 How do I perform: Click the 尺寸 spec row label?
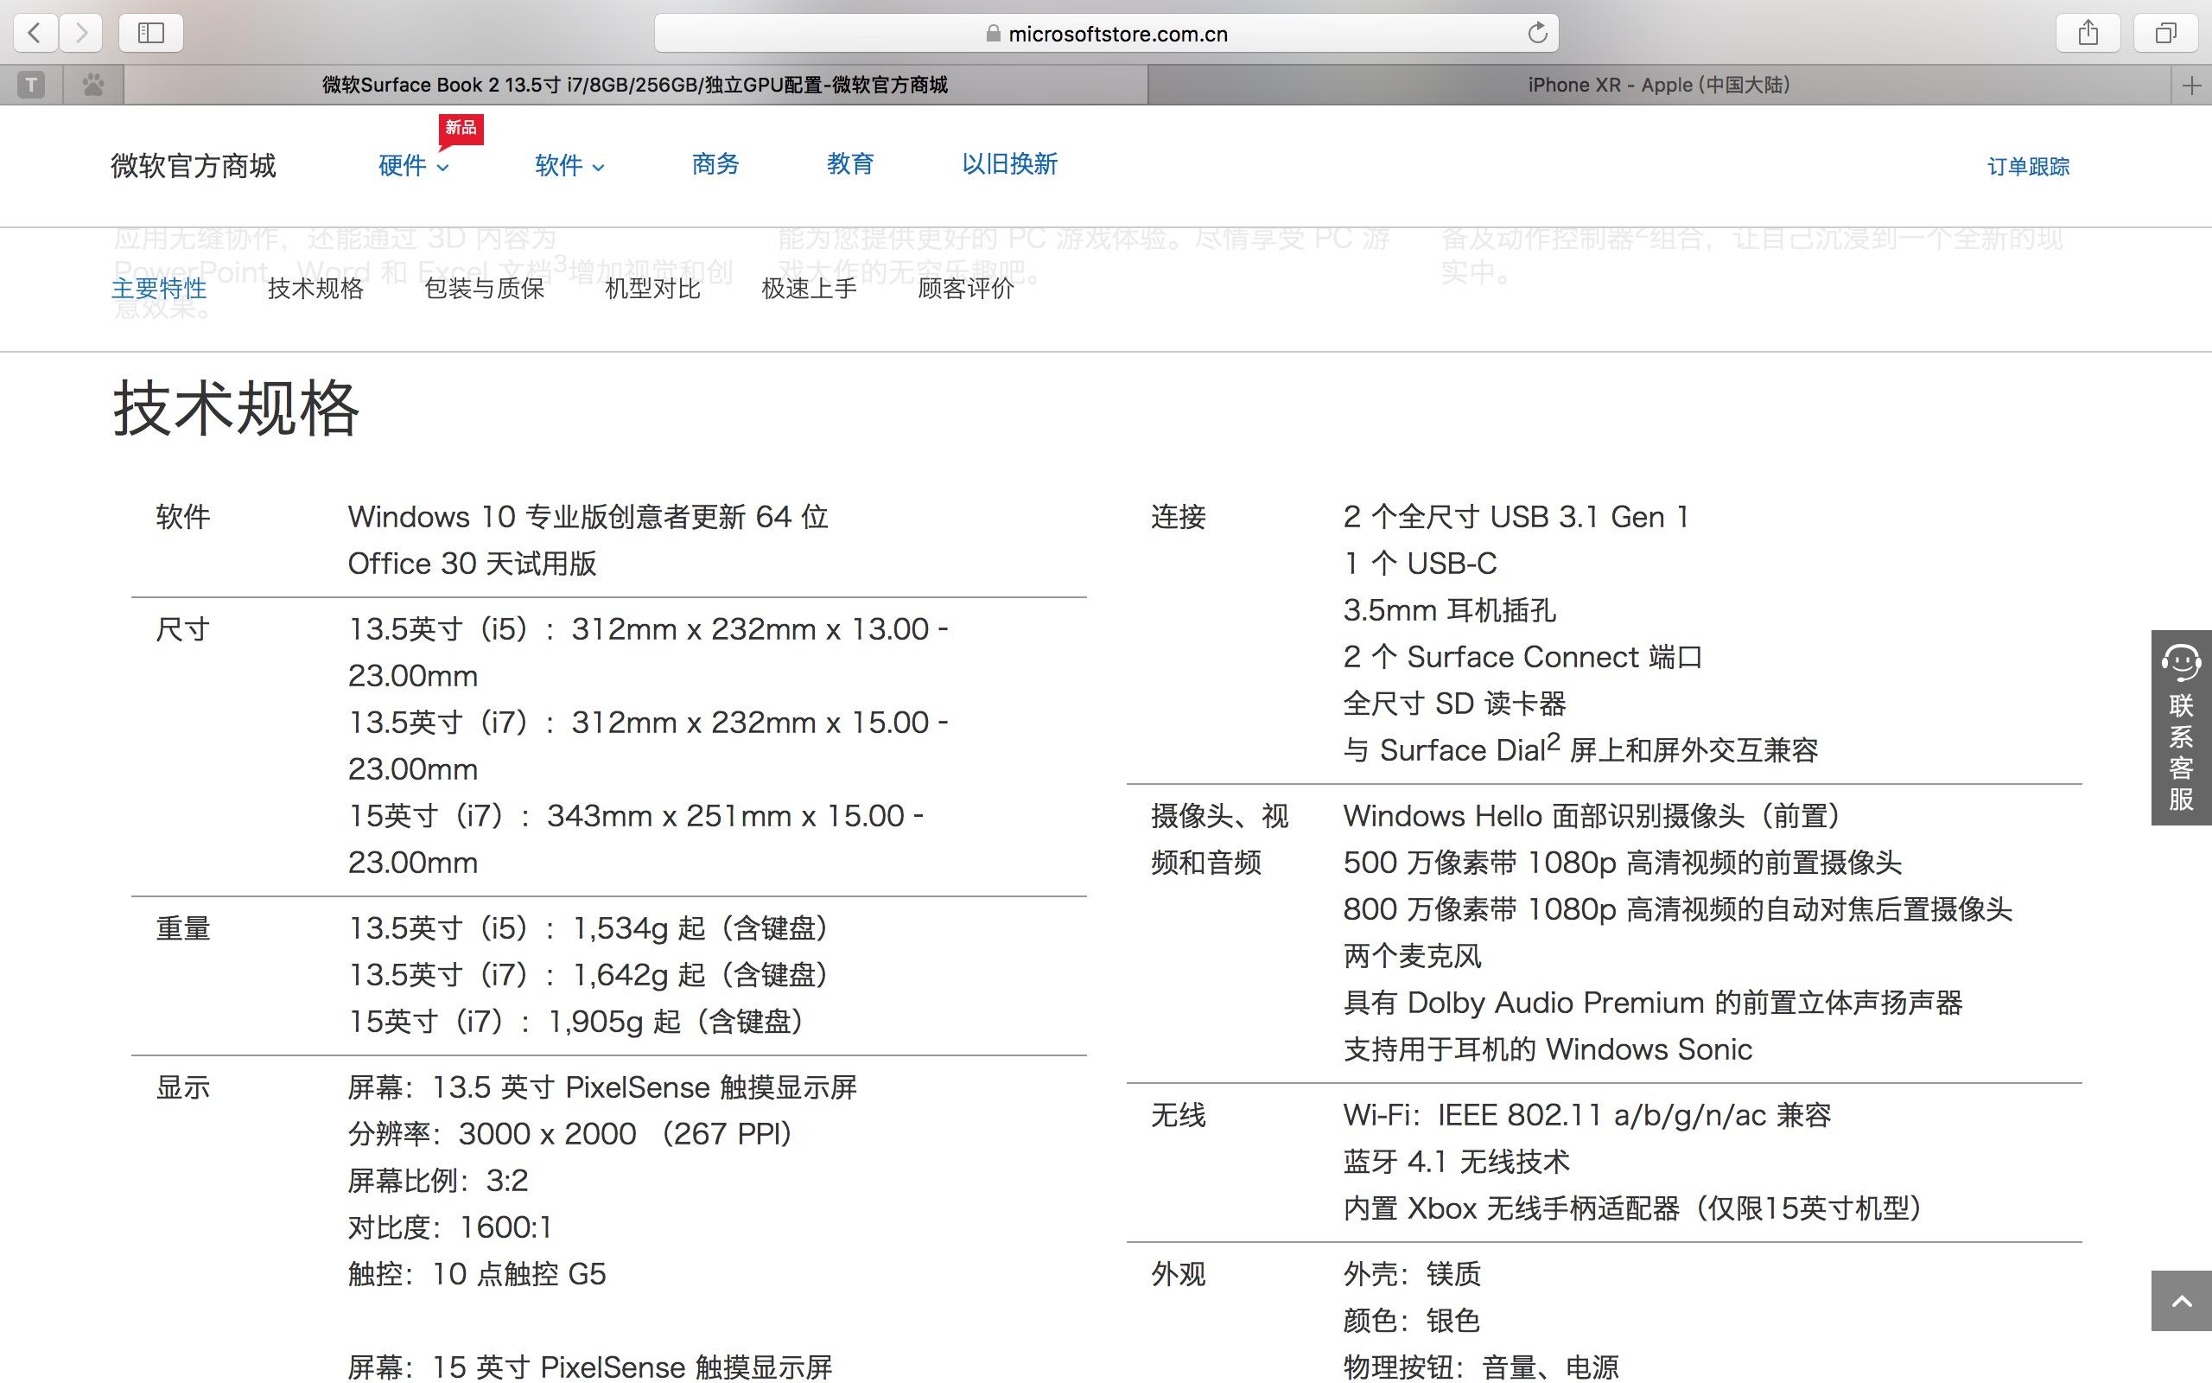[x=183, y=630]
